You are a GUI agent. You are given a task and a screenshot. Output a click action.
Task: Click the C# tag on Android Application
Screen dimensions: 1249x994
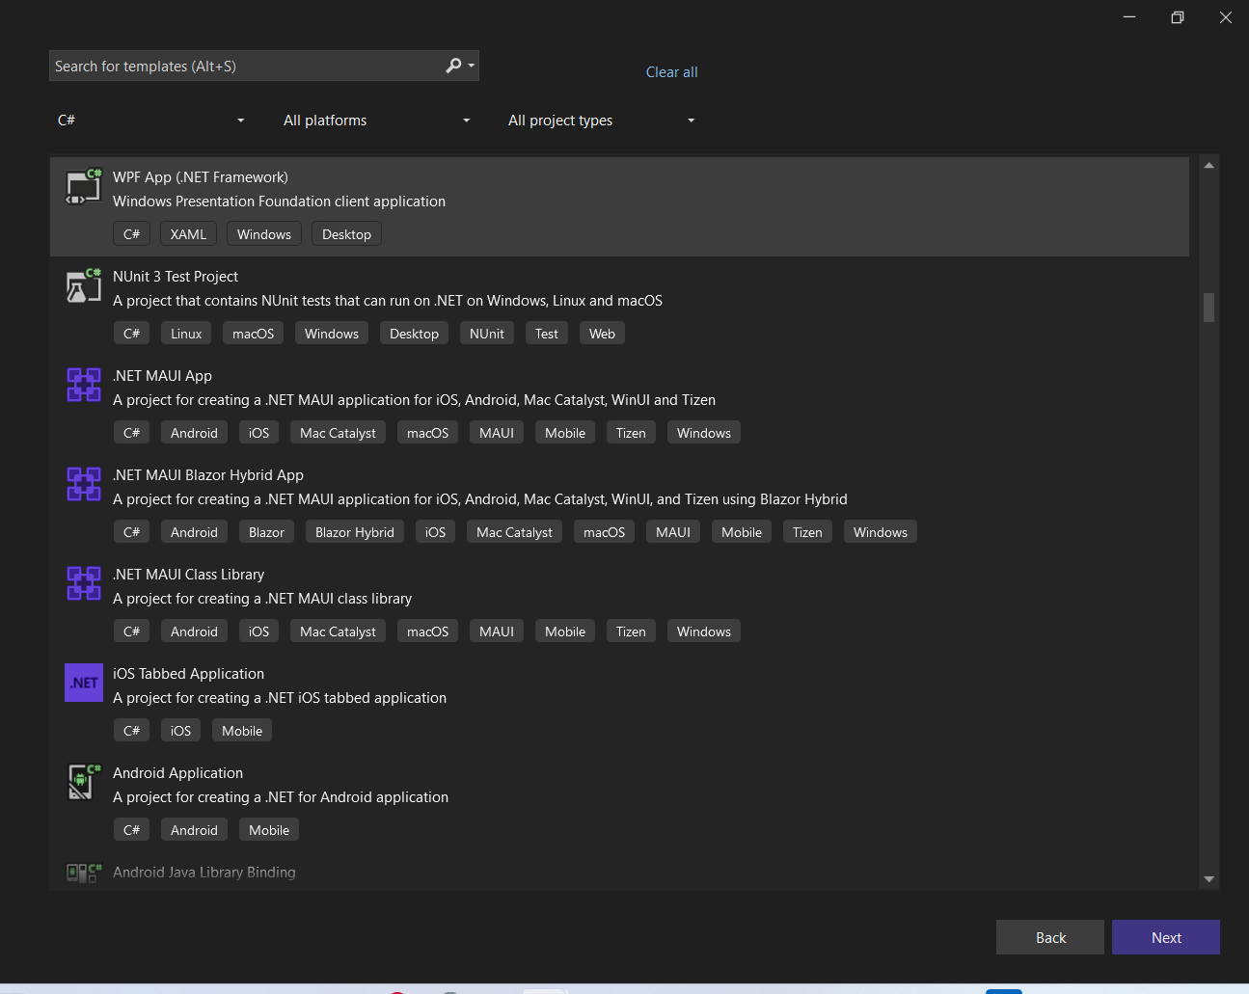pos(132,830)
